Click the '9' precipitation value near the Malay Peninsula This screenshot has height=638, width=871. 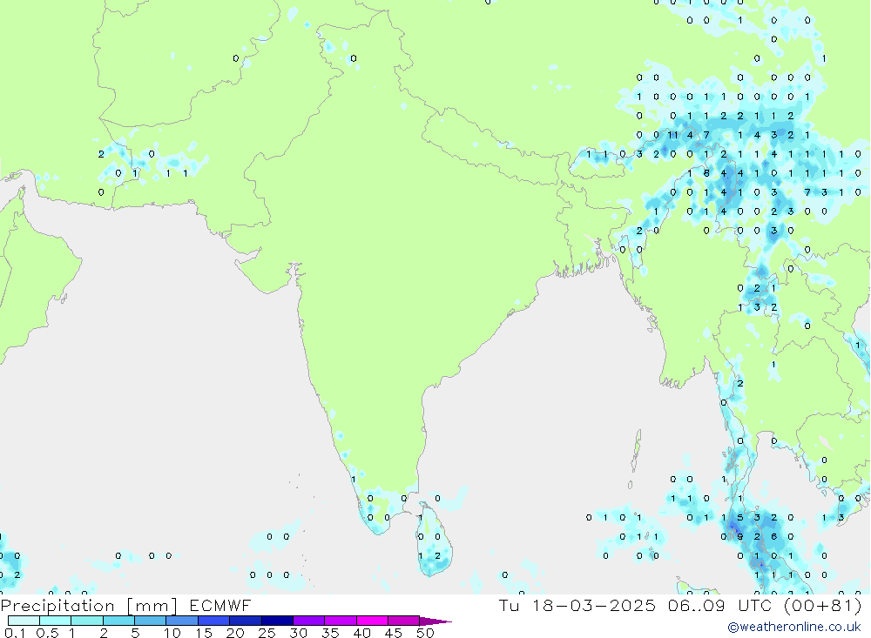coord(739,537)
